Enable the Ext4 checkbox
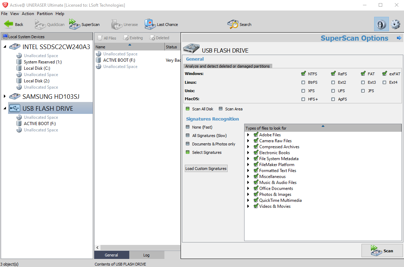 tap(384, 82)
